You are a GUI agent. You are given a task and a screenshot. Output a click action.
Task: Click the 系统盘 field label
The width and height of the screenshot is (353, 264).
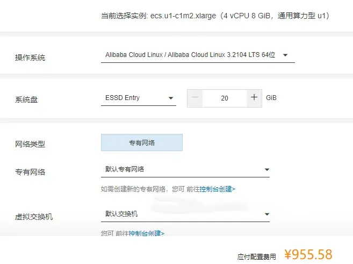[x=26, y=99]
